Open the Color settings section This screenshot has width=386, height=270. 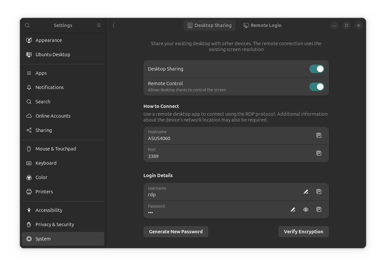coord(41,177)
